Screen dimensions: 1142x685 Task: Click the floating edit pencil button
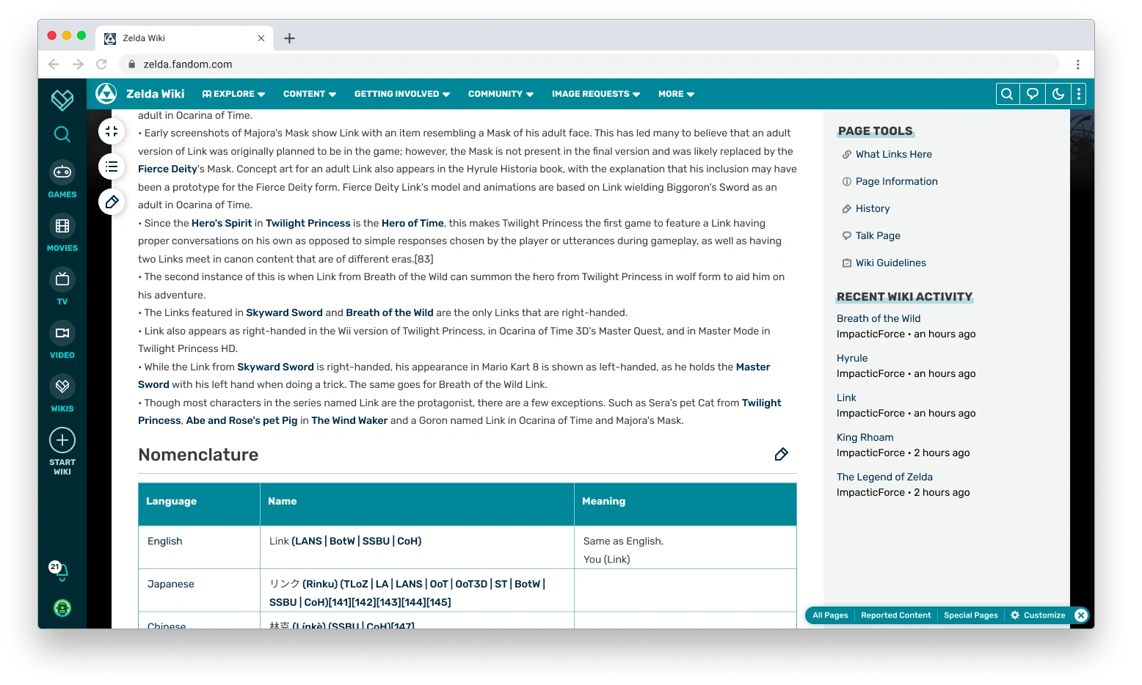click(x=112, y=202)
